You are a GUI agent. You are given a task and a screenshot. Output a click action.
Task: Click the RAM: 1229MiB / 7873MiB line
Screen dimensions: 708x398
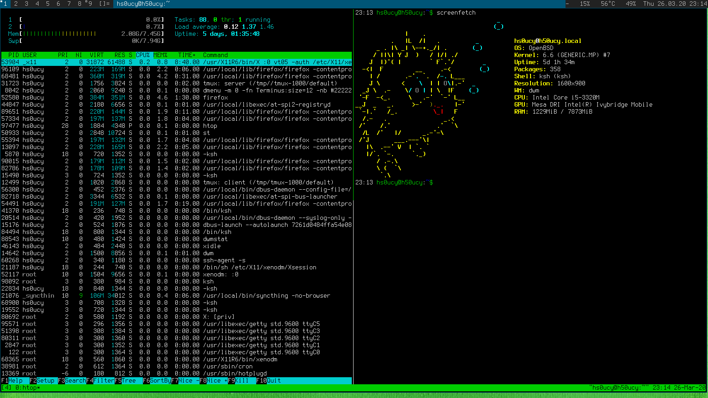point(553,111)
